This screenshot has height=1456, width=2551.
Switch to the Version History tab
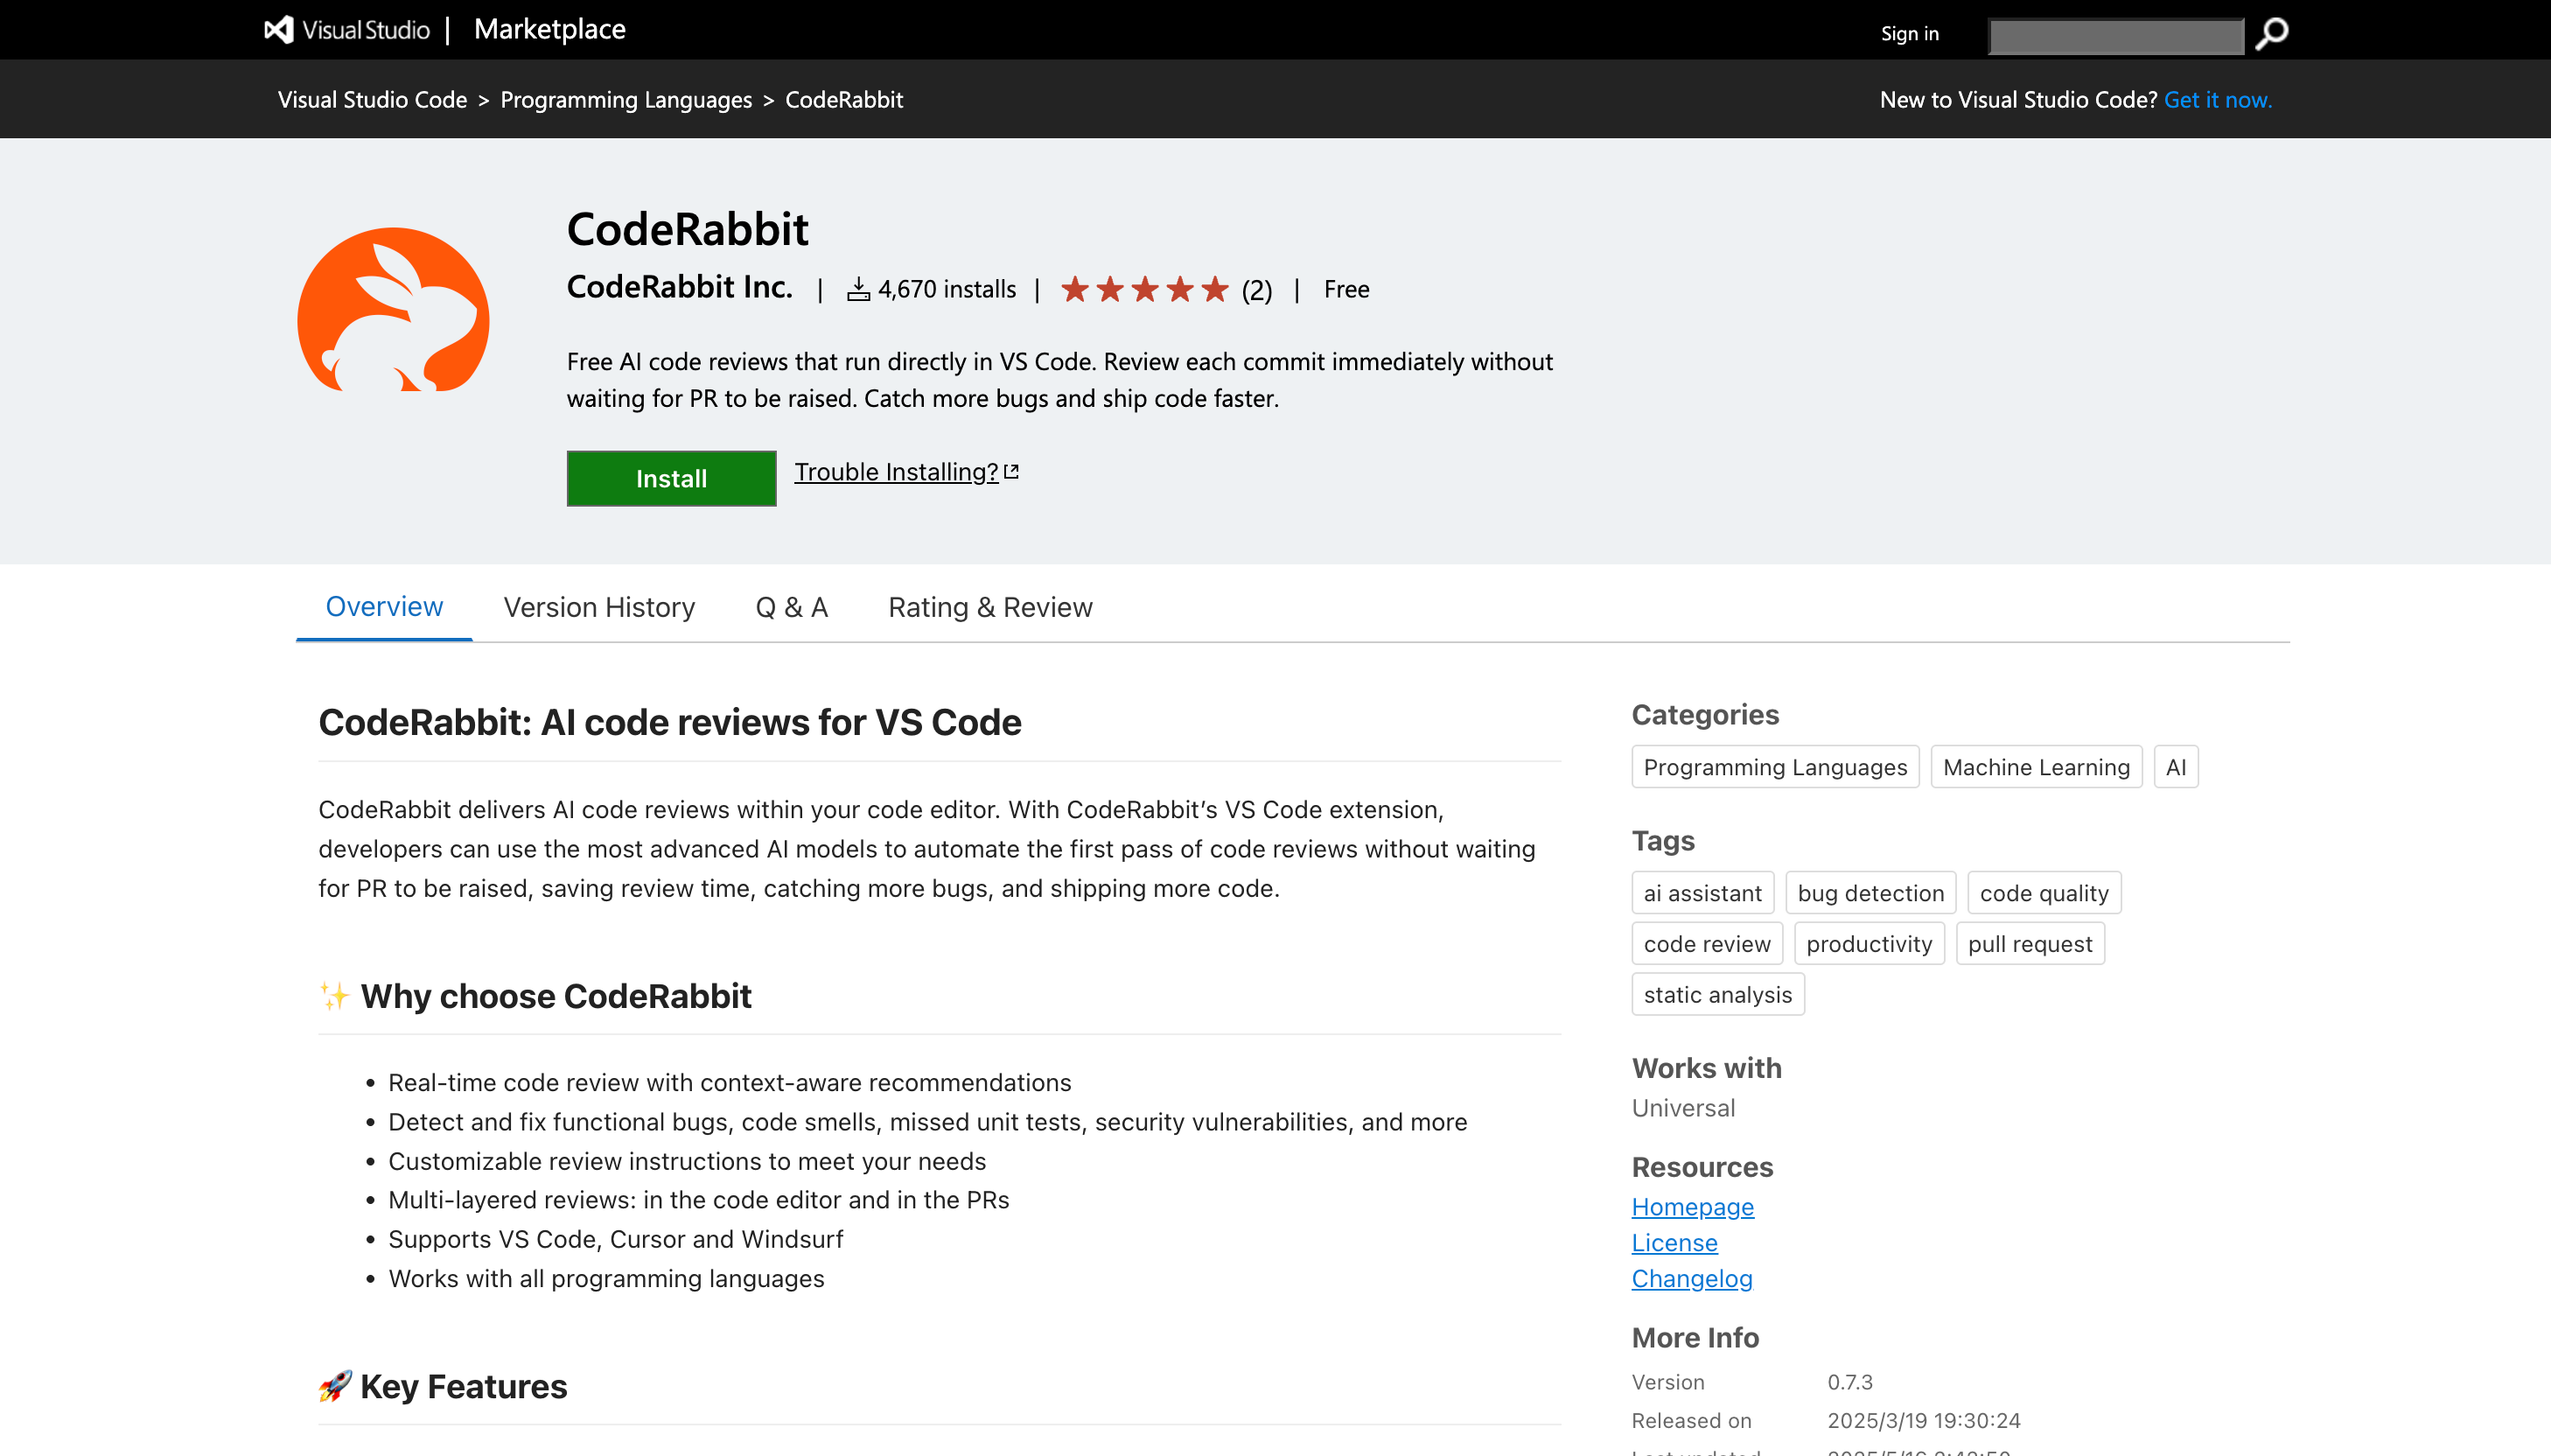[x=598, y=607]
